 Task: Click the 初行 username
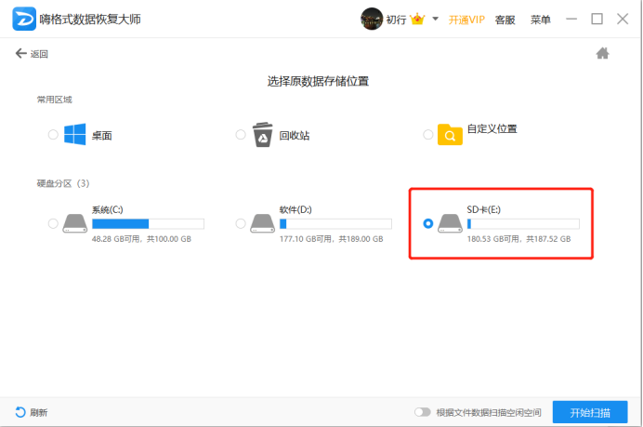[396, 20]
